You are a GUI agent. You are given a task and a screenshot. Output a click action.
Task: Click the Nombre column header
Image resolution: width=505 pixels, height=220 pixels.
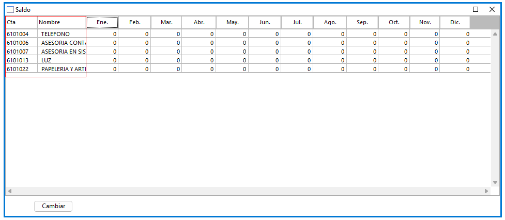62,23
